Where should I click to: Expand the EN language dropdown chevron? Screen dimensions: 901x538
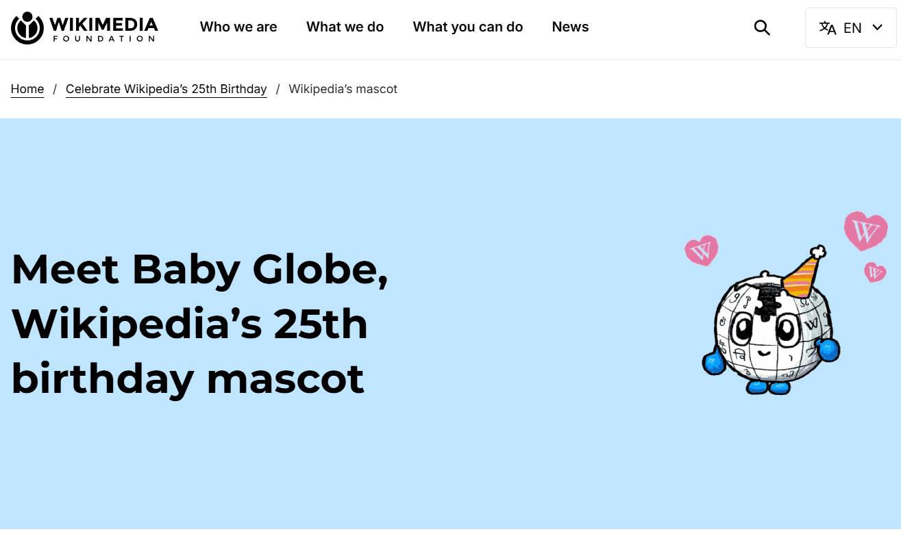878,27
